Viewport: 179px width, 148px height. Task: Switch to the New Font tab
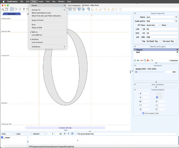pos(12,14)
